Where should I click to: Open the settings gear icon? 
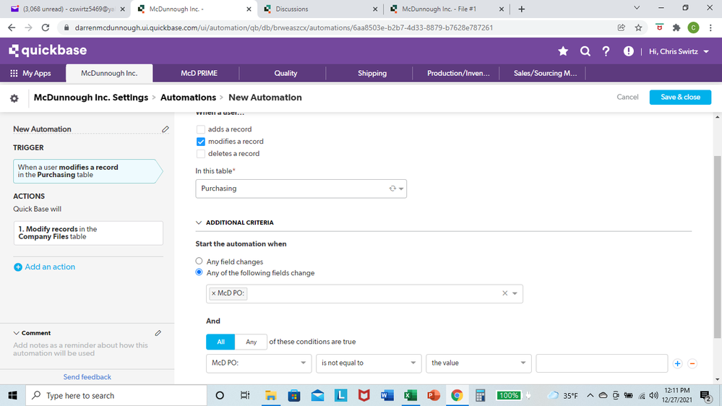pos(14,98)
